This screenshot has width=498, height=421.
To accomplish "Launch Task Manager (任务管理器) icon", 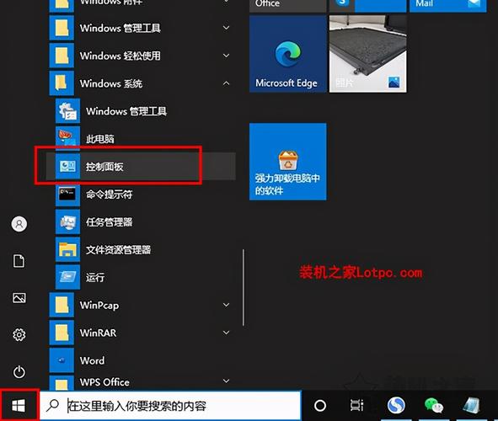I will click(x=67, y=221).
